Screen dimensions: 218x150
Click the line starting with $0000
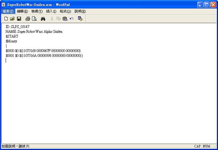tap(43, 51)
